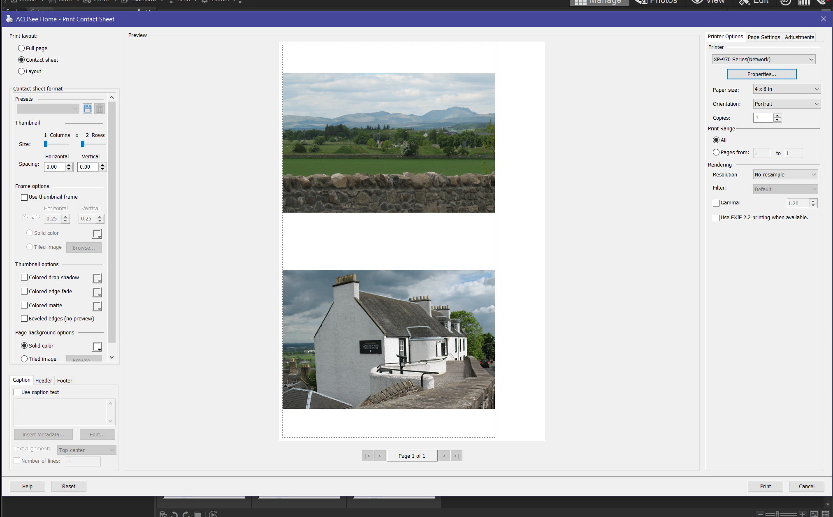This screenshot has height=517, width=833.
Task: Open the Presets dropdown
Action: (48, 109)
